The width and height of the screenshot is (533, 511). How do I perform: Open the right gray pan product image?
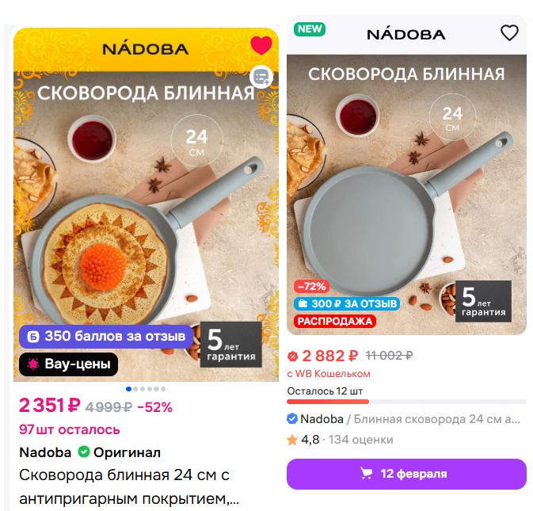pos(406,194)
